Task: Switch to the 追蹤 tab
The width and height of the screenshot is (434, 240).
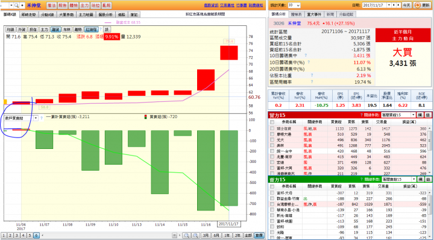Action: pyautogui.click(x=121, y=14)
